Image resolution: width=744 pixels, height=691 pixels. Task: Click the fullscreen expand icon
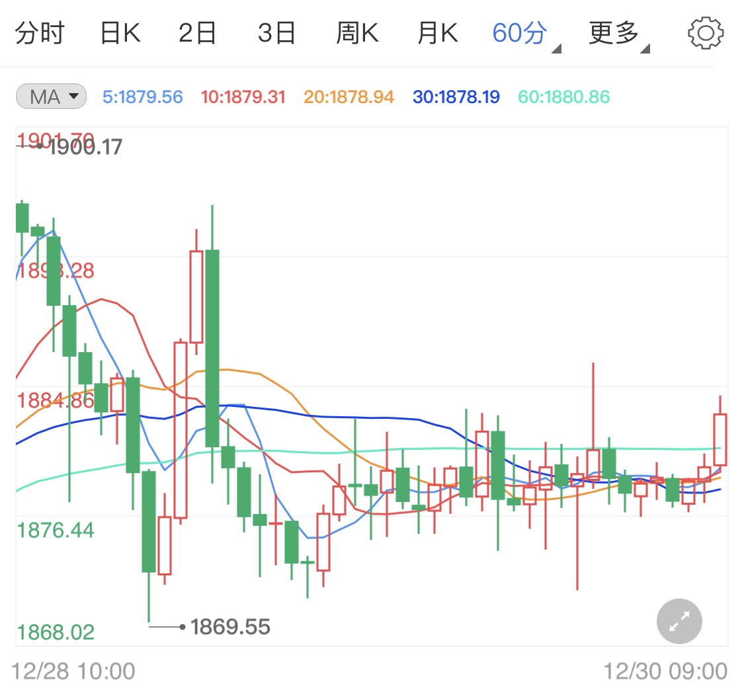click(x=679, y=621)
